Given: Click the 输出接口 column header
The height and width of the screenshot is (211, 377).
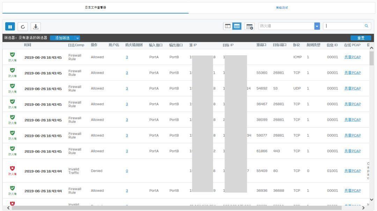Looking at the screenshot, I should pyautogui.click(x=176, y=45).
